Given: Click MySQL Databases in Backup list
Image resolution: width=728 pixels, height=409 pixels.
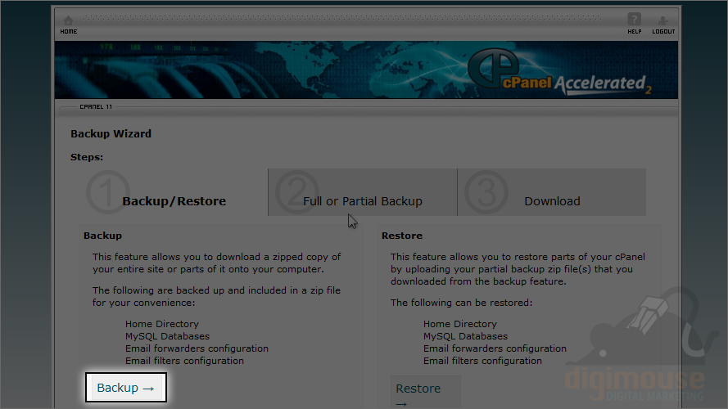Looking at the screenshot, I should pos(168,336).
